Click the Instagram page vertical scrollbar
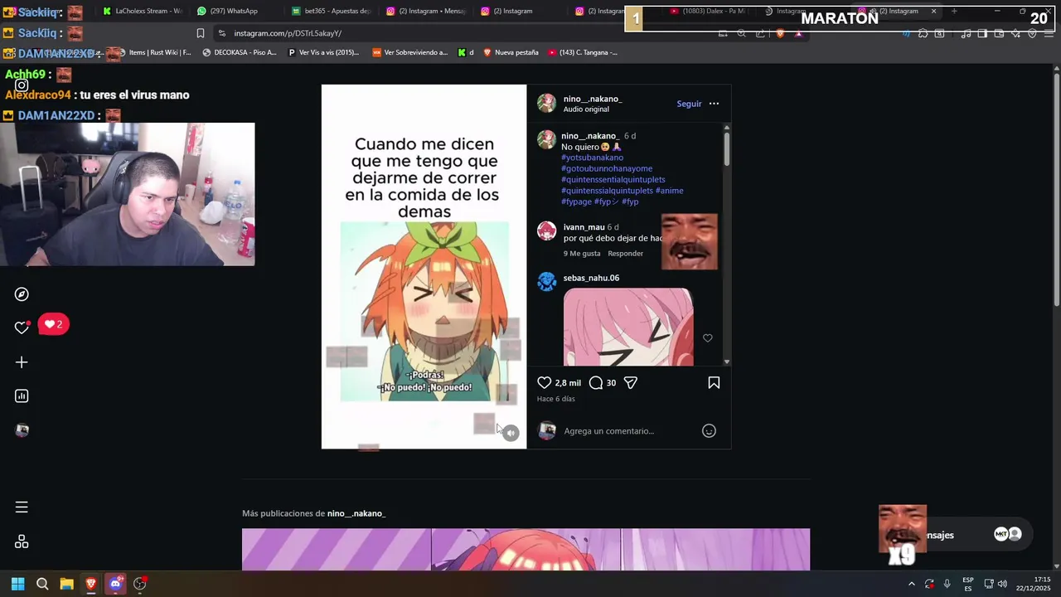The height and width of the screenshot is (597, 1061). (x=1055, y=191)
